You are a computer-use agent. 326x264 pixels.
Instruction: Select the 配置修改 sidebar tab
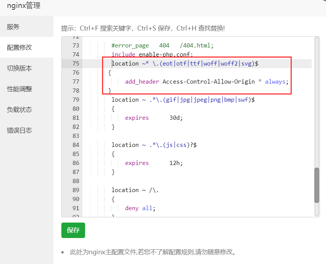20,47
